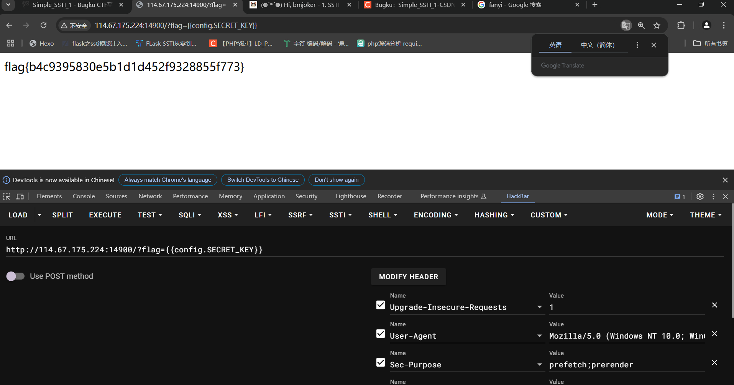Click the zoom magnifier icon in address bar

click(x=641, y=25)
